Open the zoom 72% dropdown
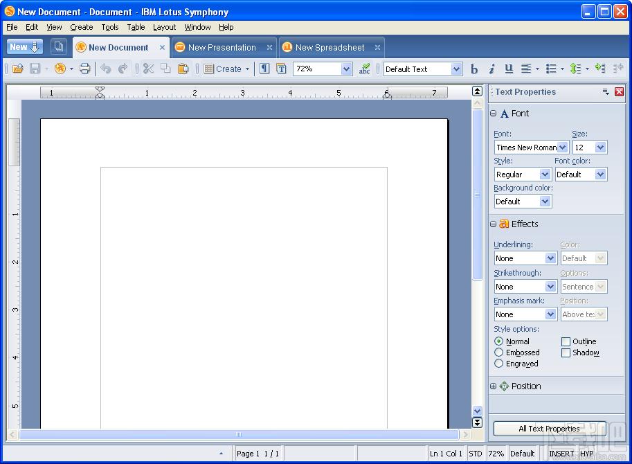This screenshot has width=632, height=464. coord(346,69)
